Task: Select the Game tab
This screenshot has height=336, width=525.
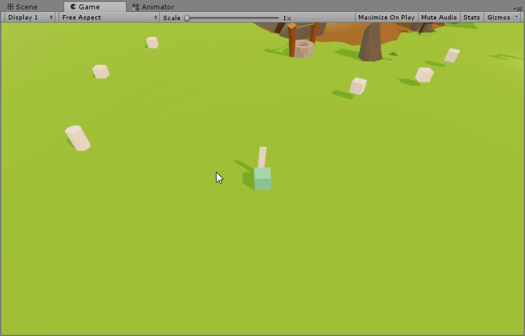Action: tap(95, 7)
